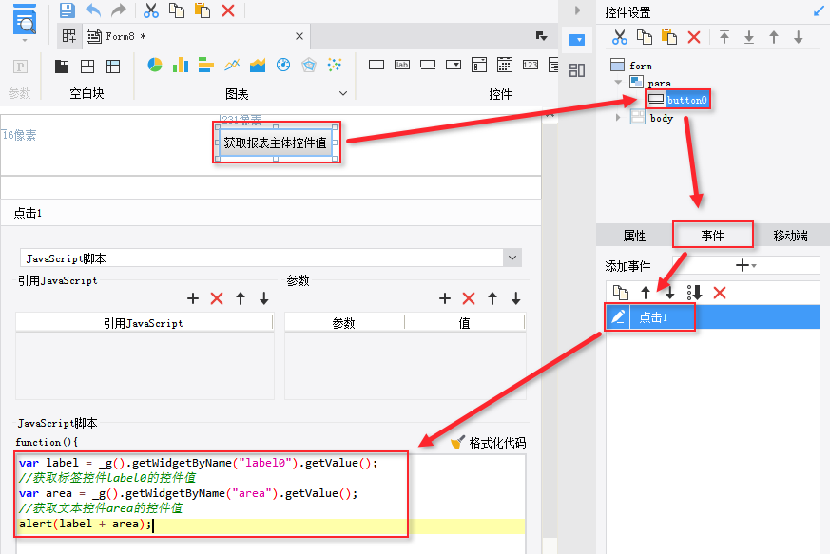The height and width of the screenshot is (554, 830).
Task: Insert a scatter chart
Action: click(x=335, y=65)
